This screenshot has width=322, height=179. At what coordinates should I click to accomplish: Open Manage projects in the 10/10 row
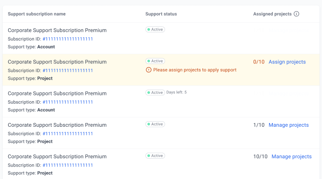coord(291,156)
